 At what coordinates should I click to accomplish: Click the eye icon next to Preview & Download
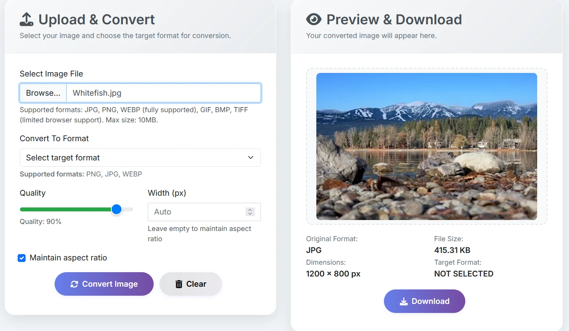point(313,18)
